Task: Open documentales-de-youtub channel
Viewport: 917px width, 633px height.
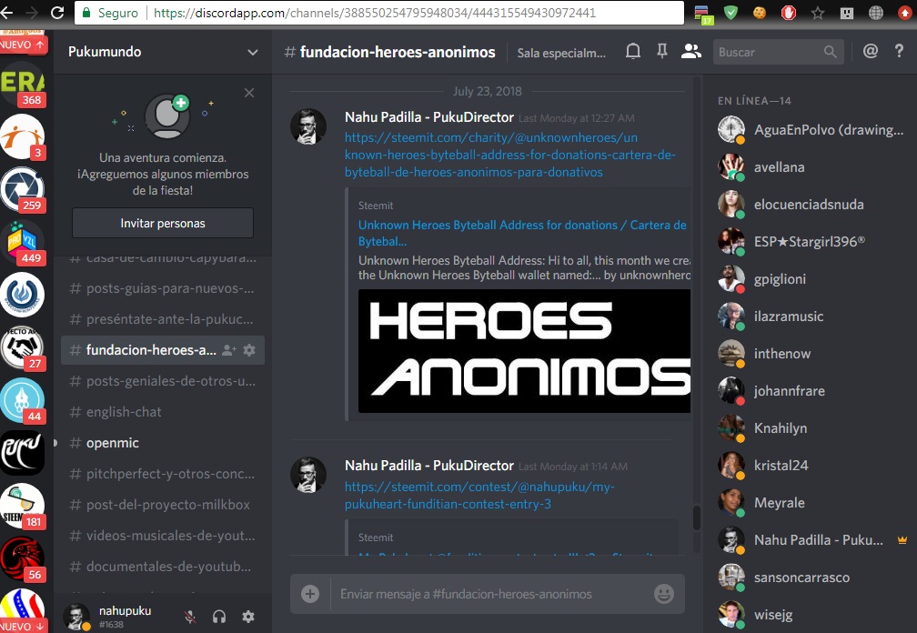Action: coord(163,567)
